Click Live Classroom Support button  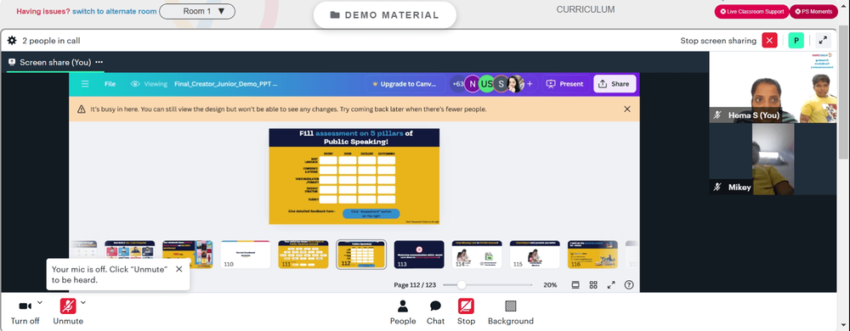pyautogui.click(x=751, y=11)
